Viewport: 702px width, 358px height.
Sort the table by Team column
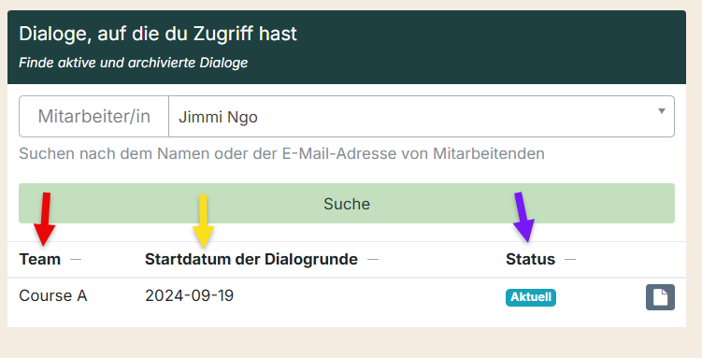(40, 259)
